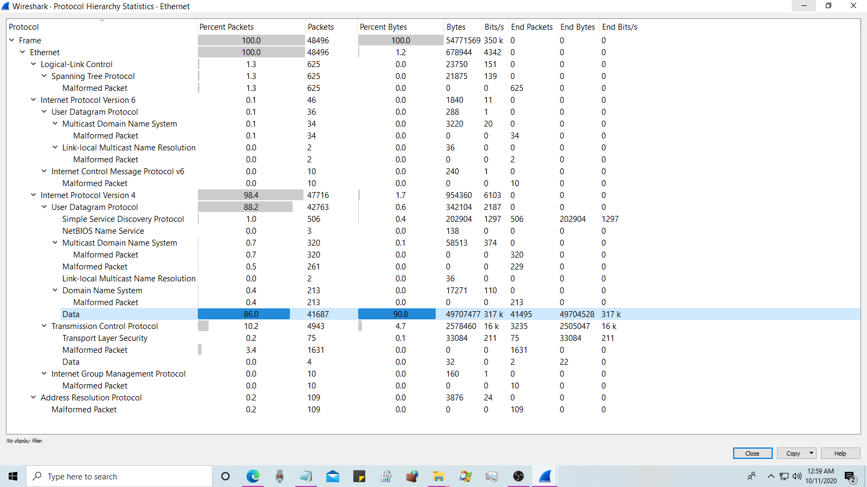Screen dimensions: 867x487
Task: Collapse the Ethernet tree node
Action: pos(23,52)
